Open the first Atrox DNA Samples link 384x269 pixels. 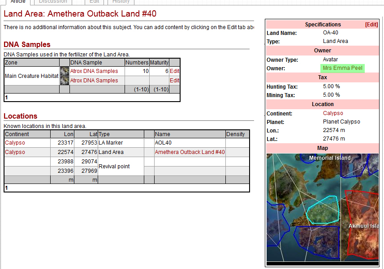(x=94, y=71)
